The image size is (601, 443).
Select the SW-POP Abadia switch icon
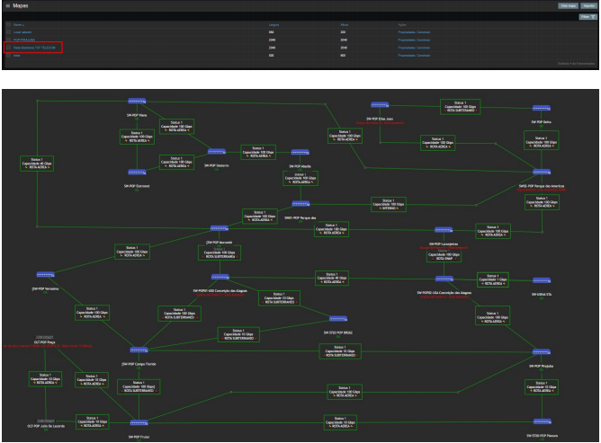(x=300, y=153)
